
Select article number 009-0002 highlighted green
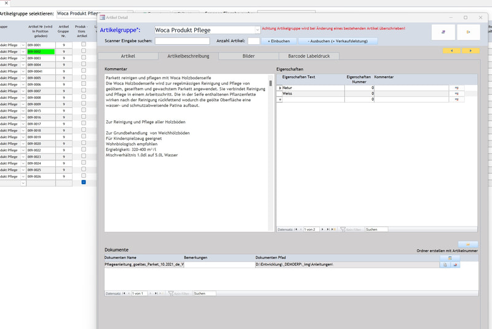pos(41,52)
